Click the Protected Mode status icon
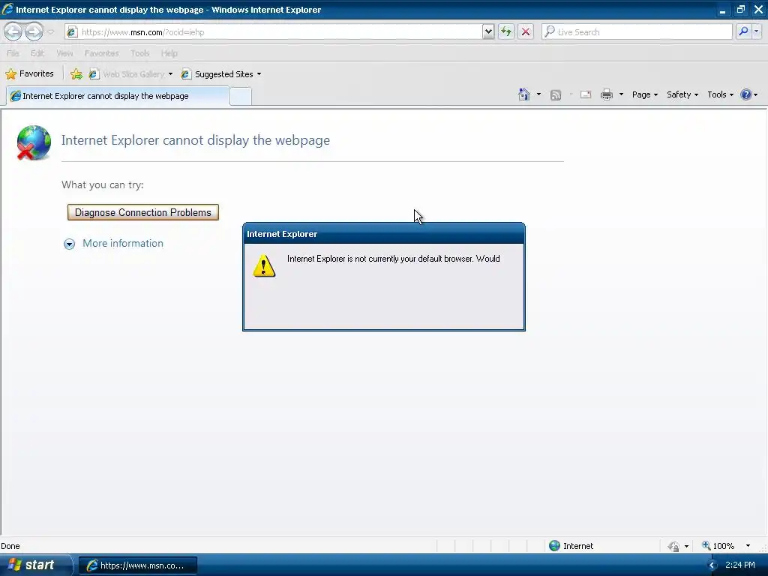Screen dimensions: 768x576 (674, 546)
